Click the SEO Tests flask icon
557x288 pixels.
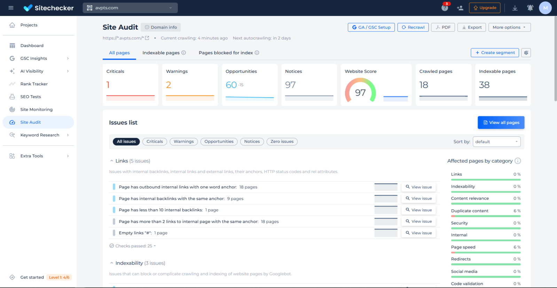pyautogui.click(x=12, y=96)
